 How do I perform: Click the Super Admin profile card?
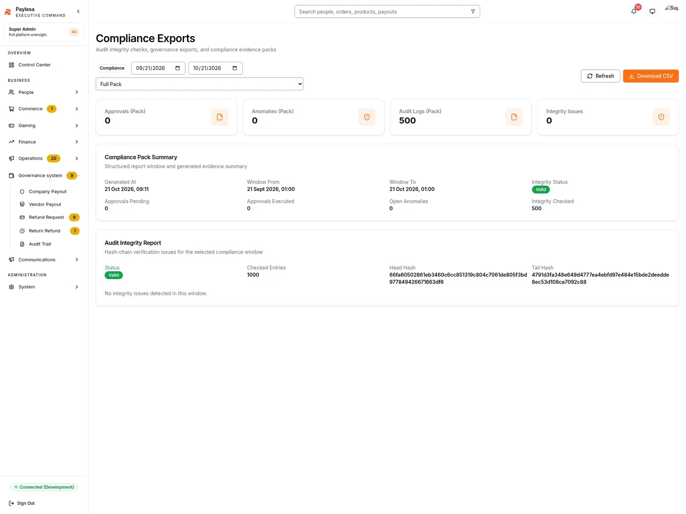tap(44, 32)
